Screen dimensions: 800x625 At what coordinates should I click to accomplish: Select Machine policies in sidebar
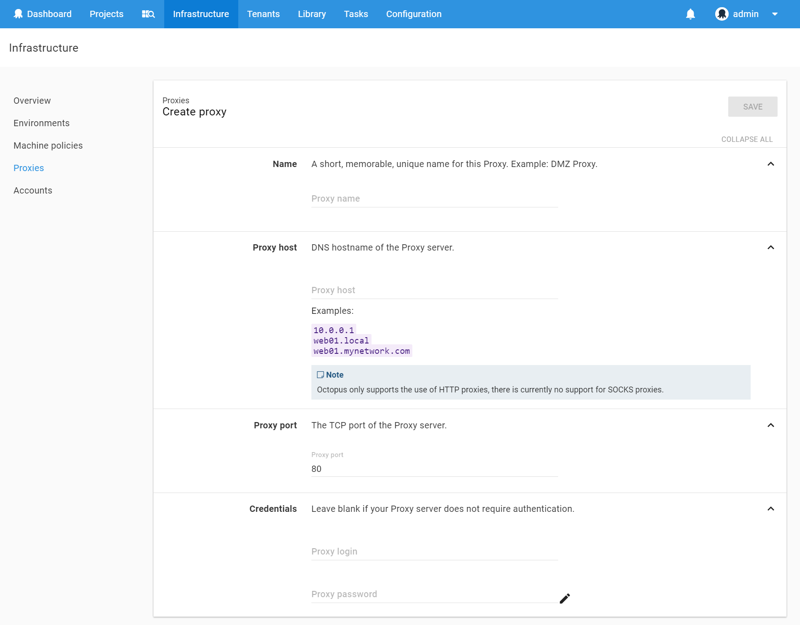(x=48, y=145)
